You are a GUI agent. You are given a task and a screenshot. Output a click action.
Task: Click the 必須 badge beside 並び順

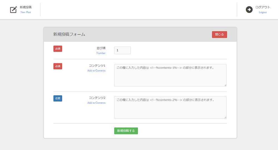tap(58, 49)
